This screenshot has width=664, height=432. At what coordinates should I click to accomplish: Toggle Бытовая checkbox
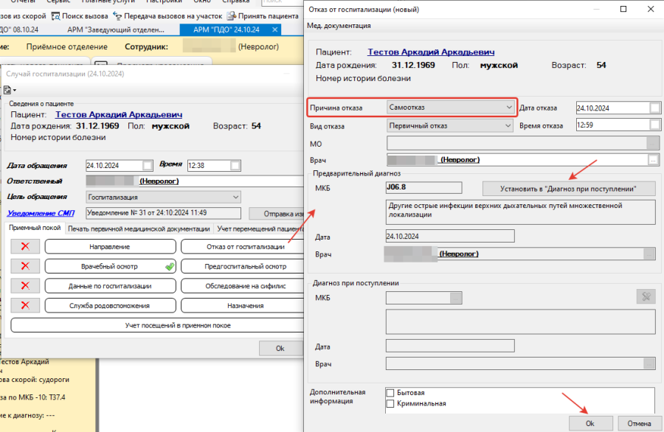(390, 393)
